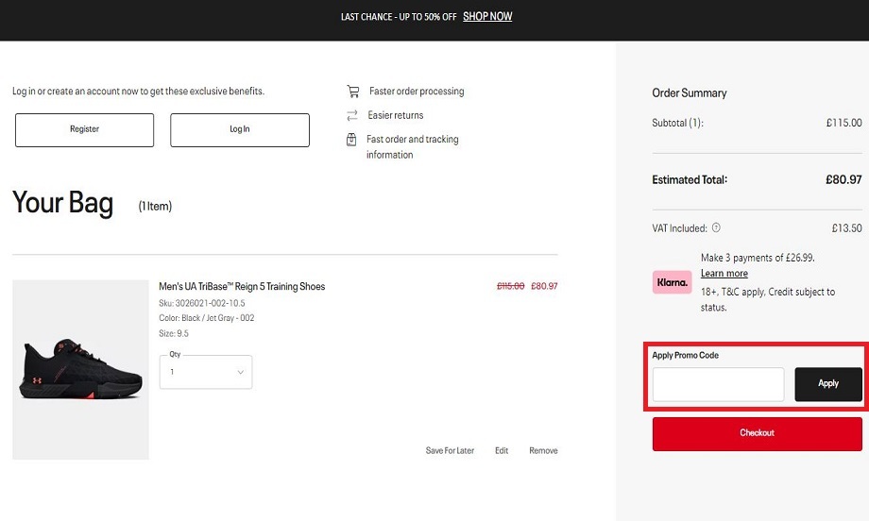869x521 pixels.
Task: Click the Make 3 payments of £26.99 text
Action: (758, 258)
